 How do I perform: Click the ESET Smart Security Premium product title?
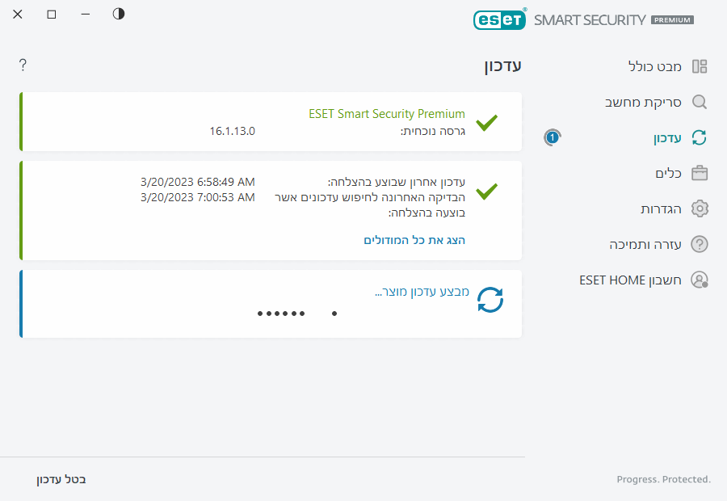tap(387, 114)
